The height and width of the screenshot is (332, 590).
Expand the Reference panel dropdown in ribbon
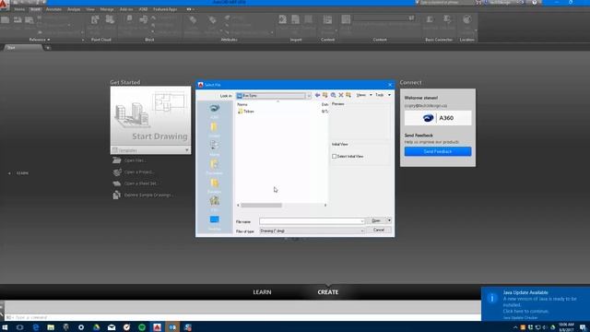tap(40, 40)
